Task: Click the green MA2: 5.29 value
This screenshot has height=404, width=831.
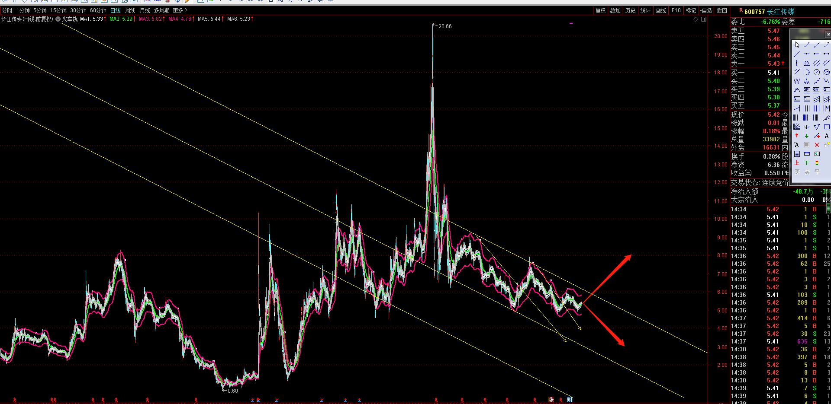Action: pos(122,19)
